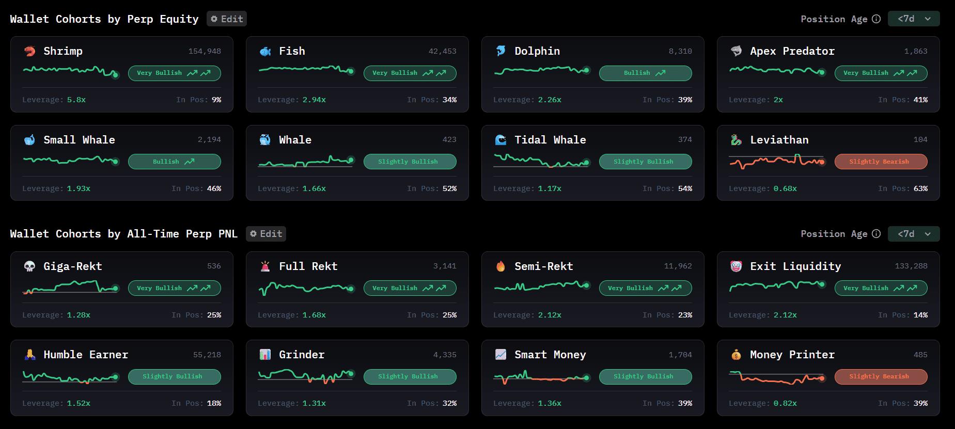955x429 pixels.
Task: Click the Leviathan dragon icon
Action: [x=736, y=140]
